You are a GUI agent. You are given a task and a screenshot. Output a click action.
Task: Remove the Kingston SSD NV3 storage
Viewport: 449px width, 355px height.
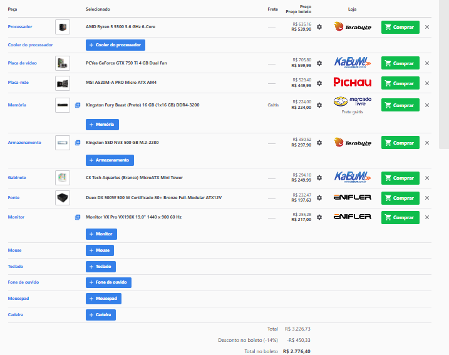427,143
